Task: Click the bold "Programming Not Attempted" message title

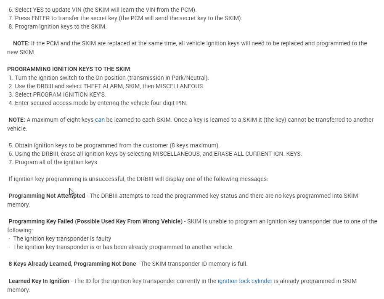Action: tap(47, 196)
